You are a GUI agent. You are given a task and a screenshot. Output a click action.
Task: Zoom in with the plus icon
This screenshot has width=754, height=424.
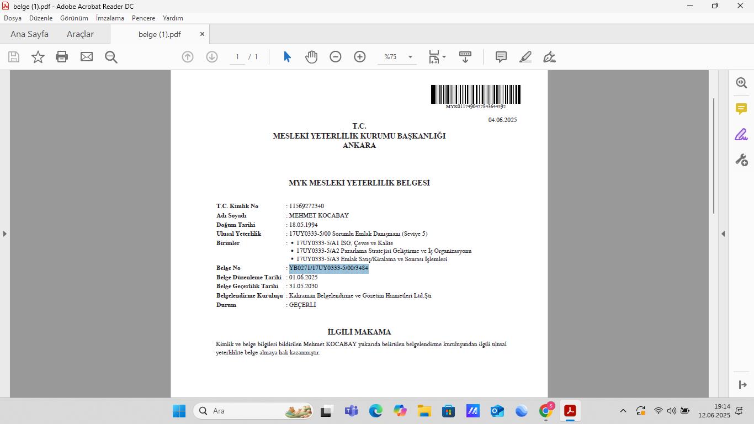point(360,57)
